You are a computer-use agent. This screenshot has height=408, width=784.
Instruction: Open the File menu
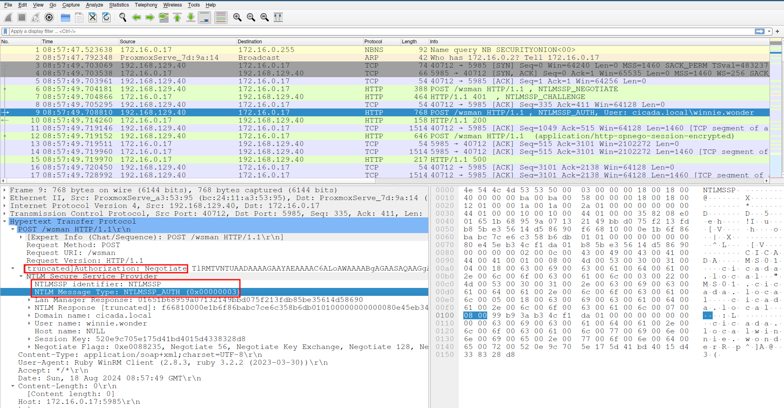pos(8,5)
